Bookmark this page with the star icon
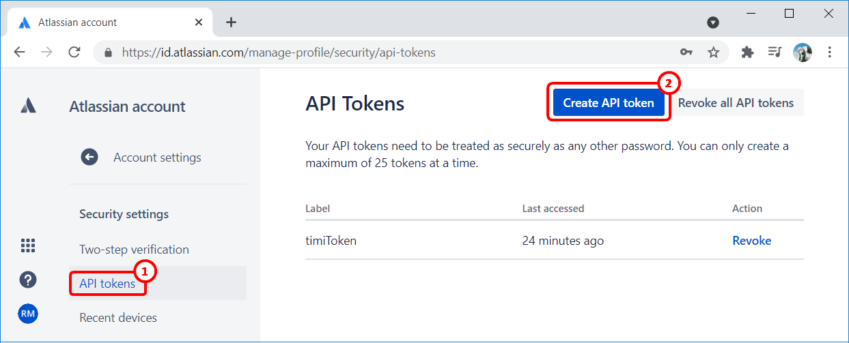 click(x=713, y=52)
